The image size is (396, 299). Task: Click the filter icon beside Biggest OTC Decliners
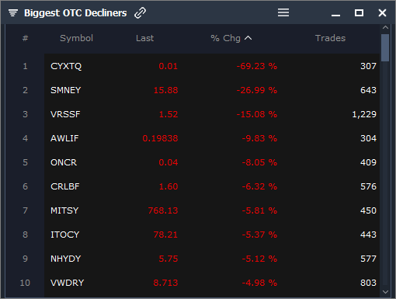(x=13, y=12)
